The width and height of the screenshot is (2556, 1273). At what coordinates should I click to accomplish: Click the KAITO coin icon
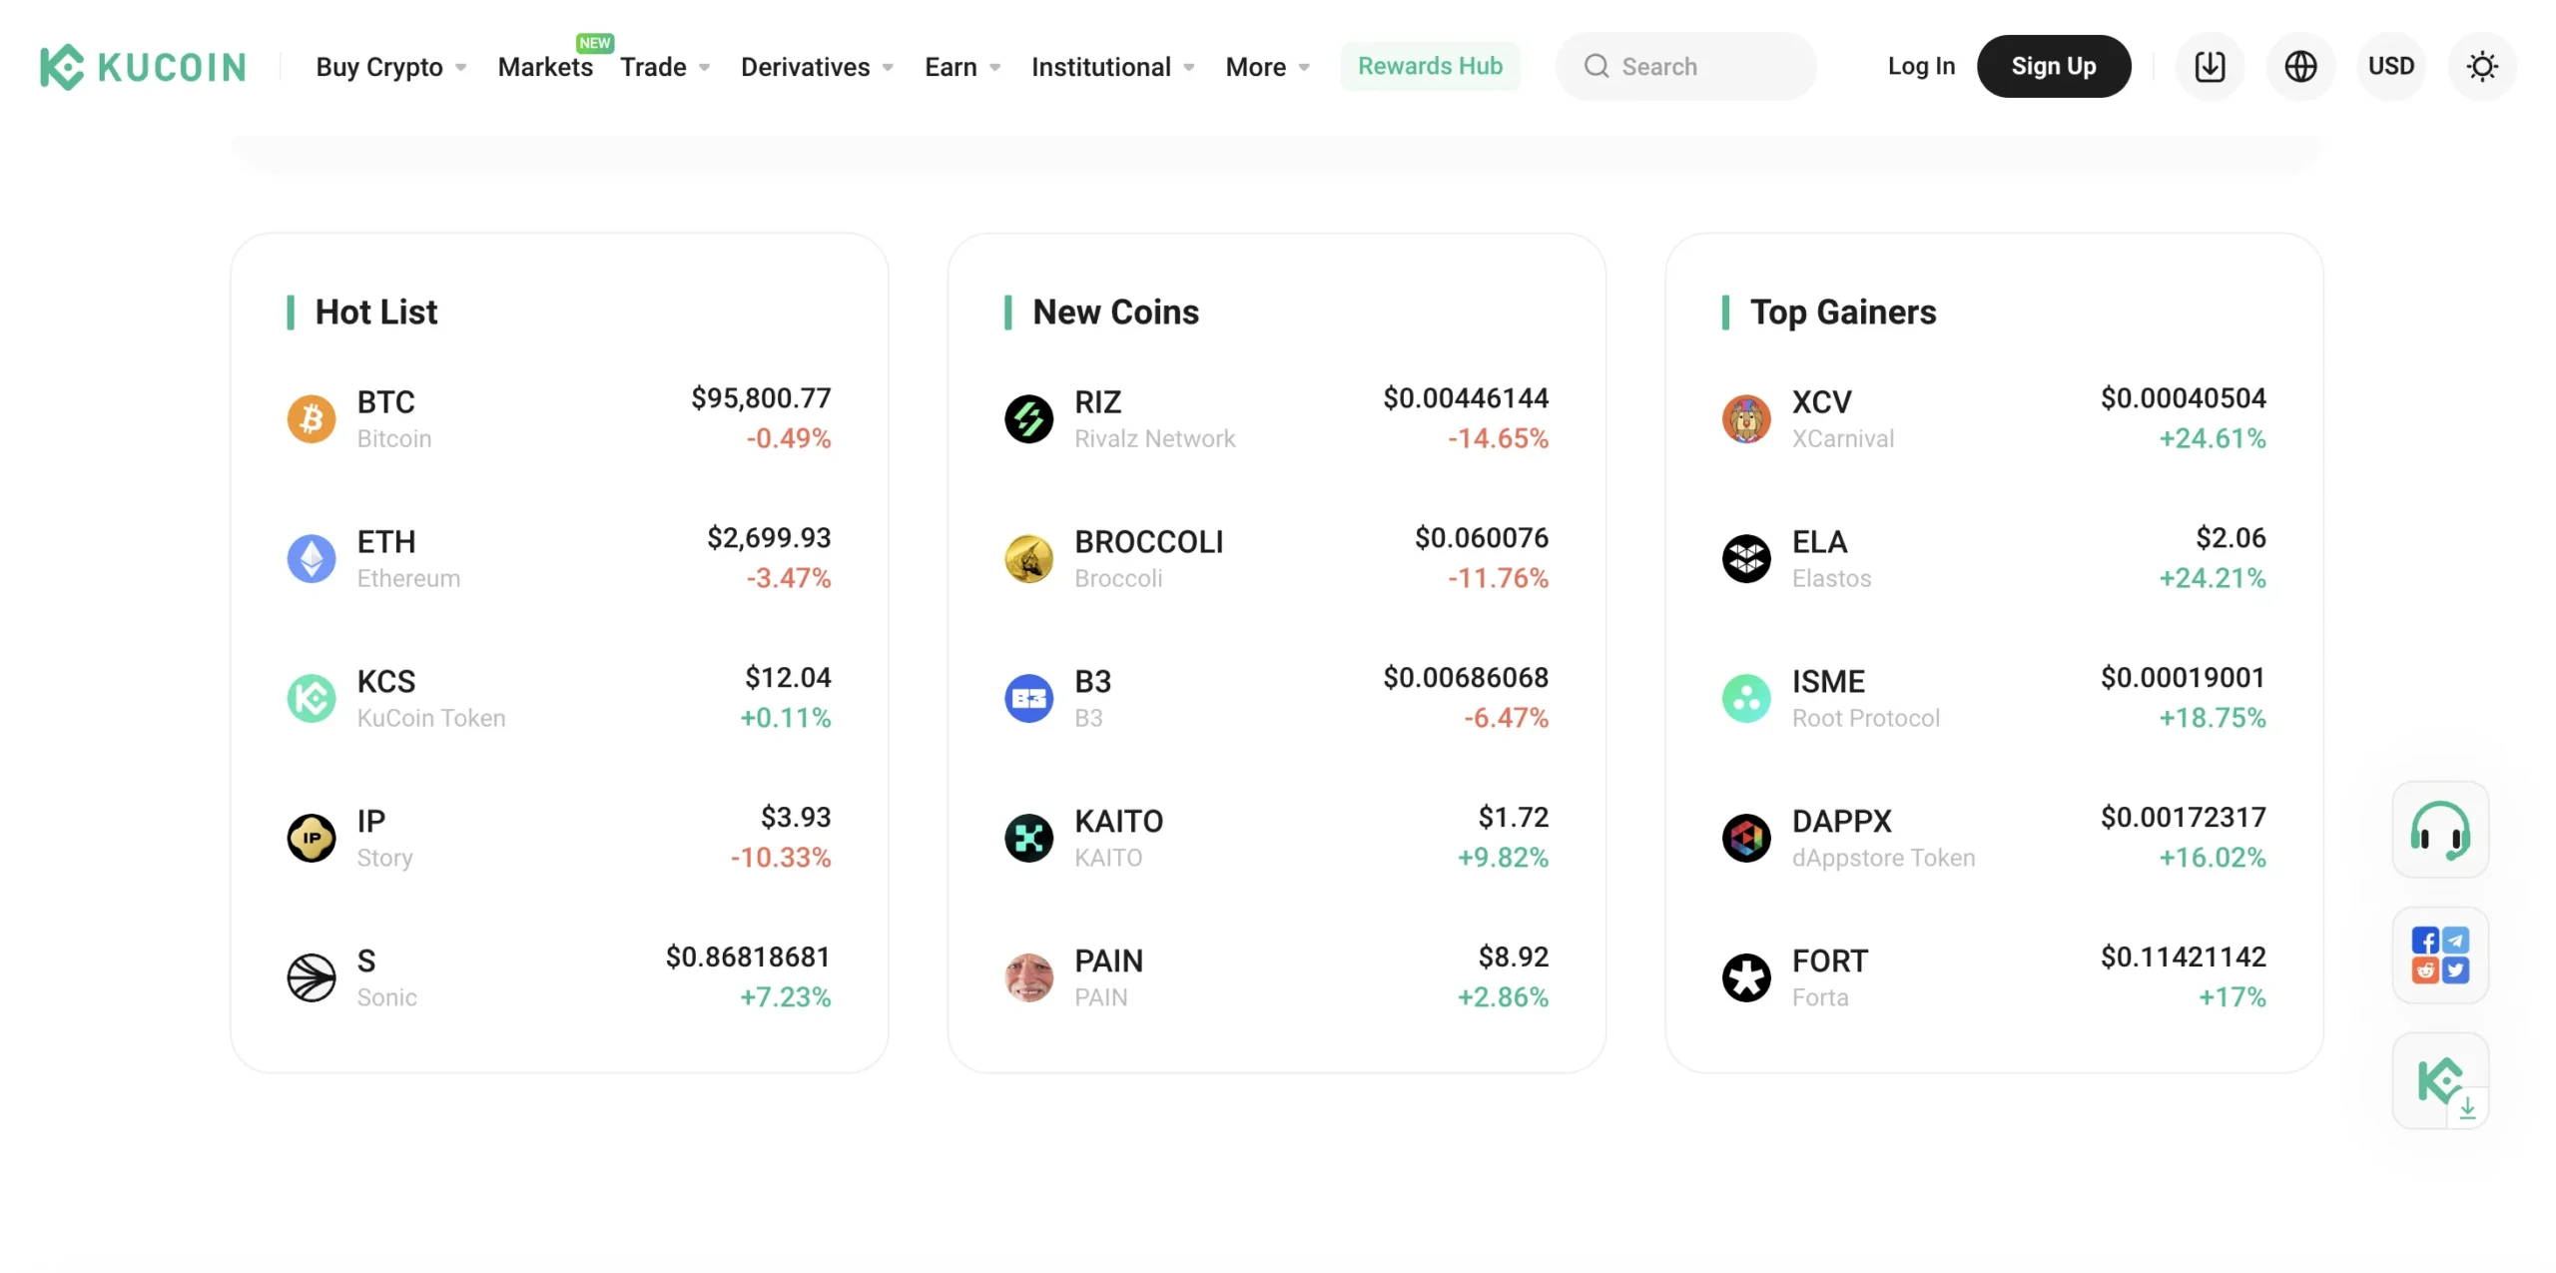1028,838
